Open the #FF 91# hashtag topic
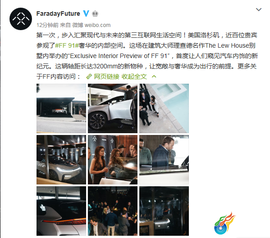 pos(67,45)
